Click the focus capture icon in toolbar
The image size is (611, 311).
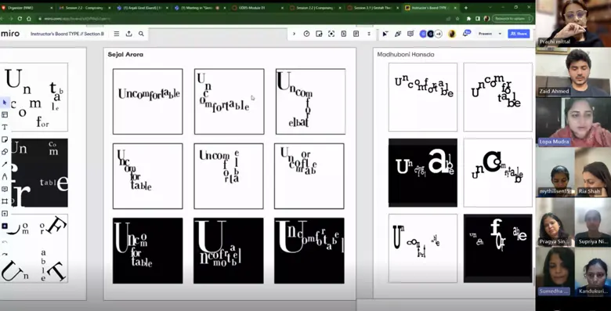[331, 34]
